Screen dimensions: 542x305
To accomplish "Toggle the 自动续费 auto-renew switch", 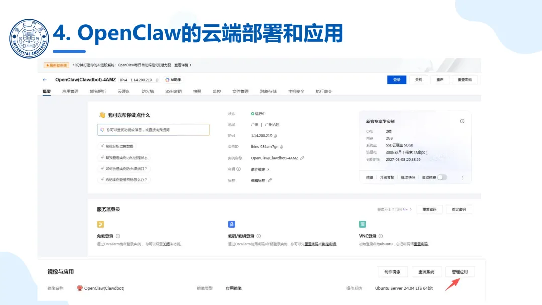I will [442, 177].
